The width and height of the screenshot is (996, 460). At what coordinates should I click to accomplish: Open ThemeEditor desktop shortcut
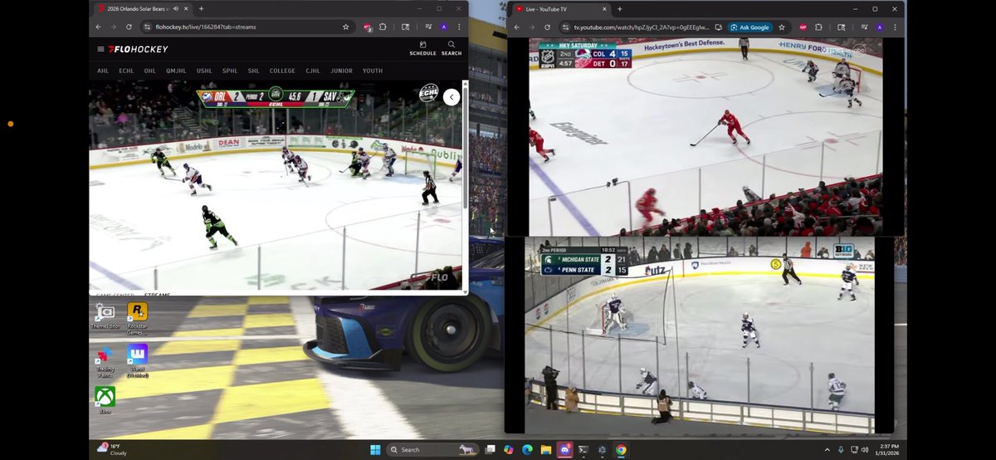(x=105, y=316)
